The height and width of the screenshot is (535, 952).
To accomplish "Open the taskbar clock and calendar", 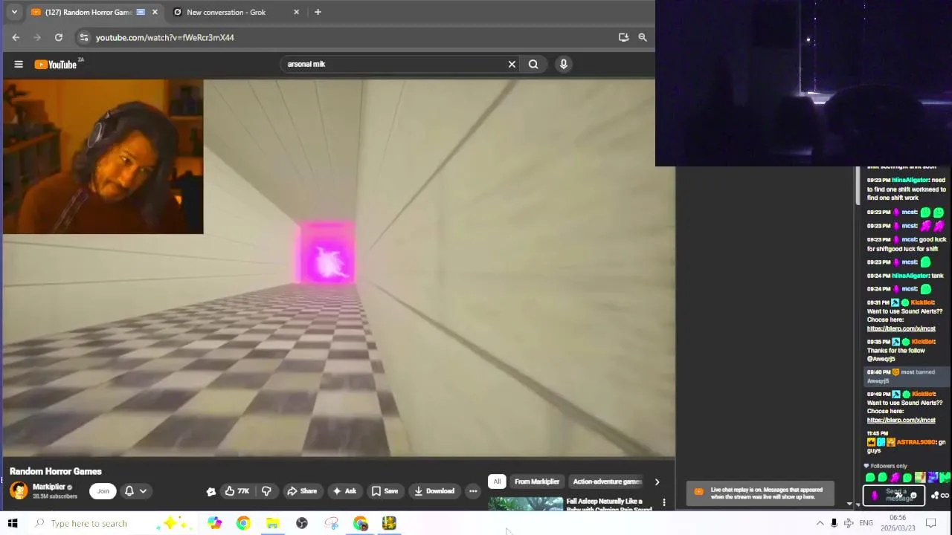I will (x=898, y=523).
